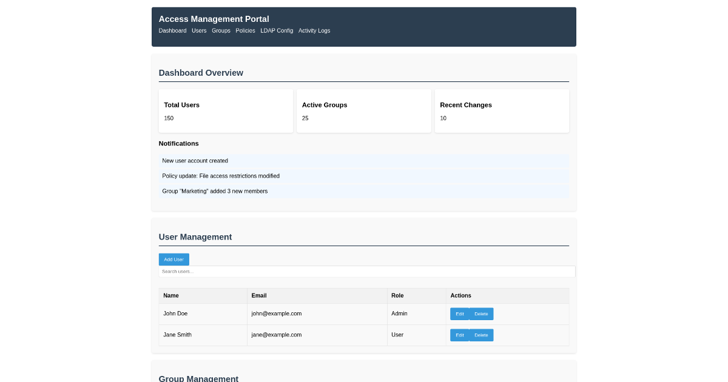The width and height of the screenshot is (728, 382).
Task: Click the Add User button
Action: (x=174, y=259)
